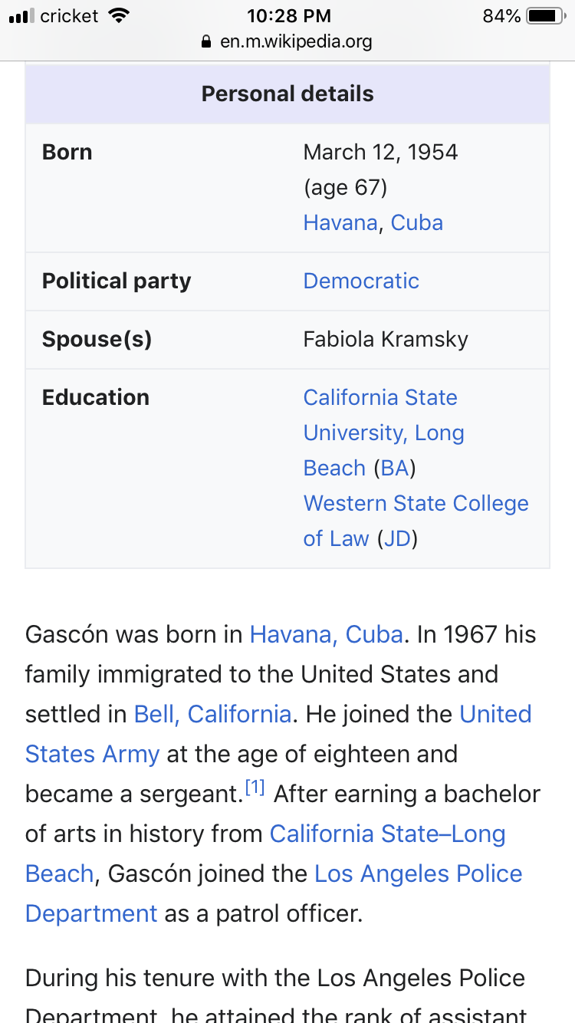Screen dimensions: 575x1023
Task: Open the Democratic party link
Action: point(361,281)
